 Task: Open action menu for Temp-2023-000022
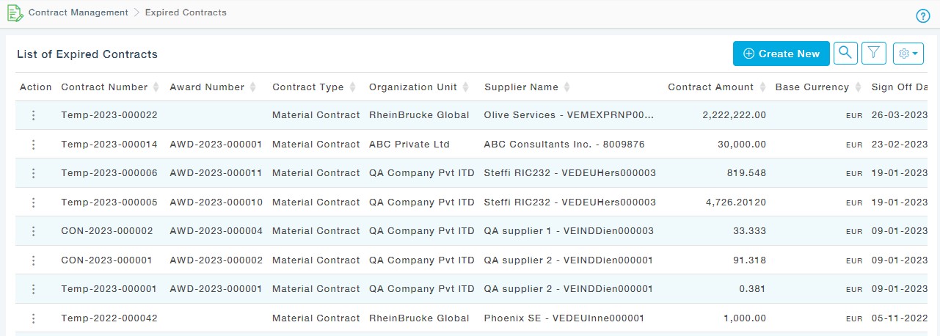click(33, 115)
